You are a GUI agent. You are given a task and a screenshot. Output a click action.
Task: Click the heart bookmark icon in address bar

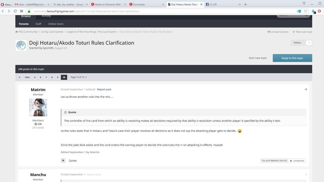[305, 11]
